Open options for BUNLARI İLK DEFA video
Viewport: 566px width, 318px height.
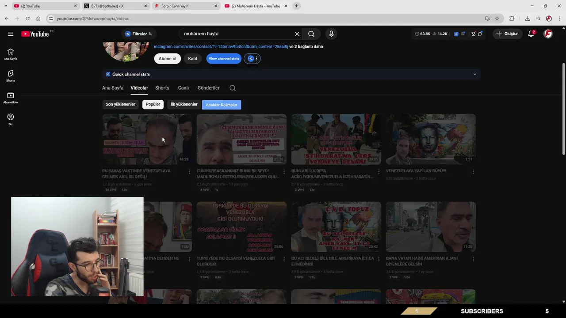pos(379,171)
